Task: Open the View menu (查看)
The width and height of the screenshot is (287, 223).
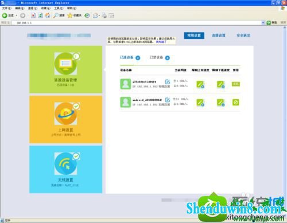Action: point(33,8)
